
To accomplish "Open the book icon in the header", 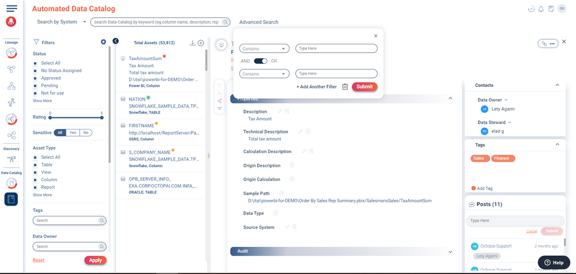I will click(551, 9).
